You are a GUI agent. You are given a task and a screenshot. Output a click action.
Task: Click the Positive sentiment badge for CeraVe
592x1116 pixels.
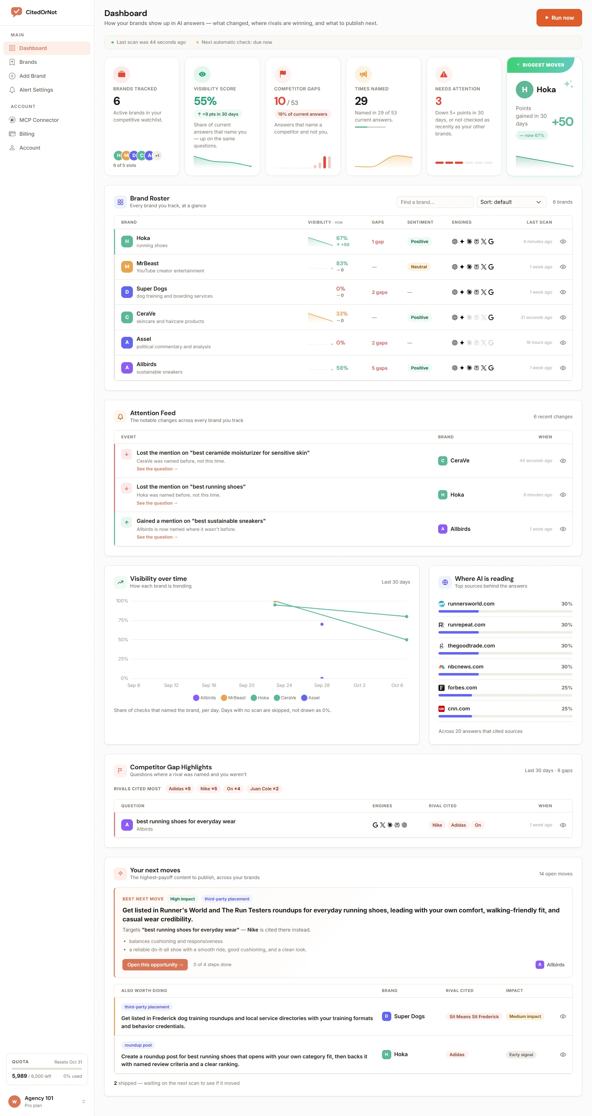[x=419, y=318]
